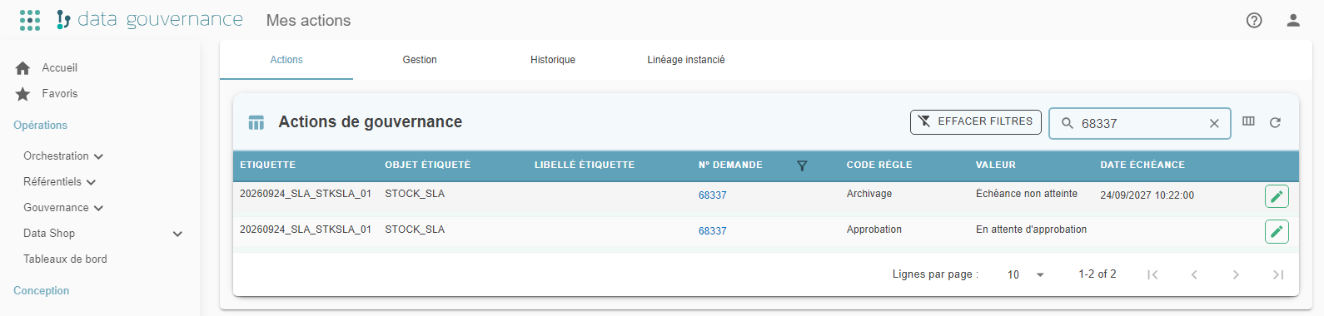1324x316 pixels.
Task: Switch to the Historique tab
Action: pyautogui.click(x=553, y=60)
